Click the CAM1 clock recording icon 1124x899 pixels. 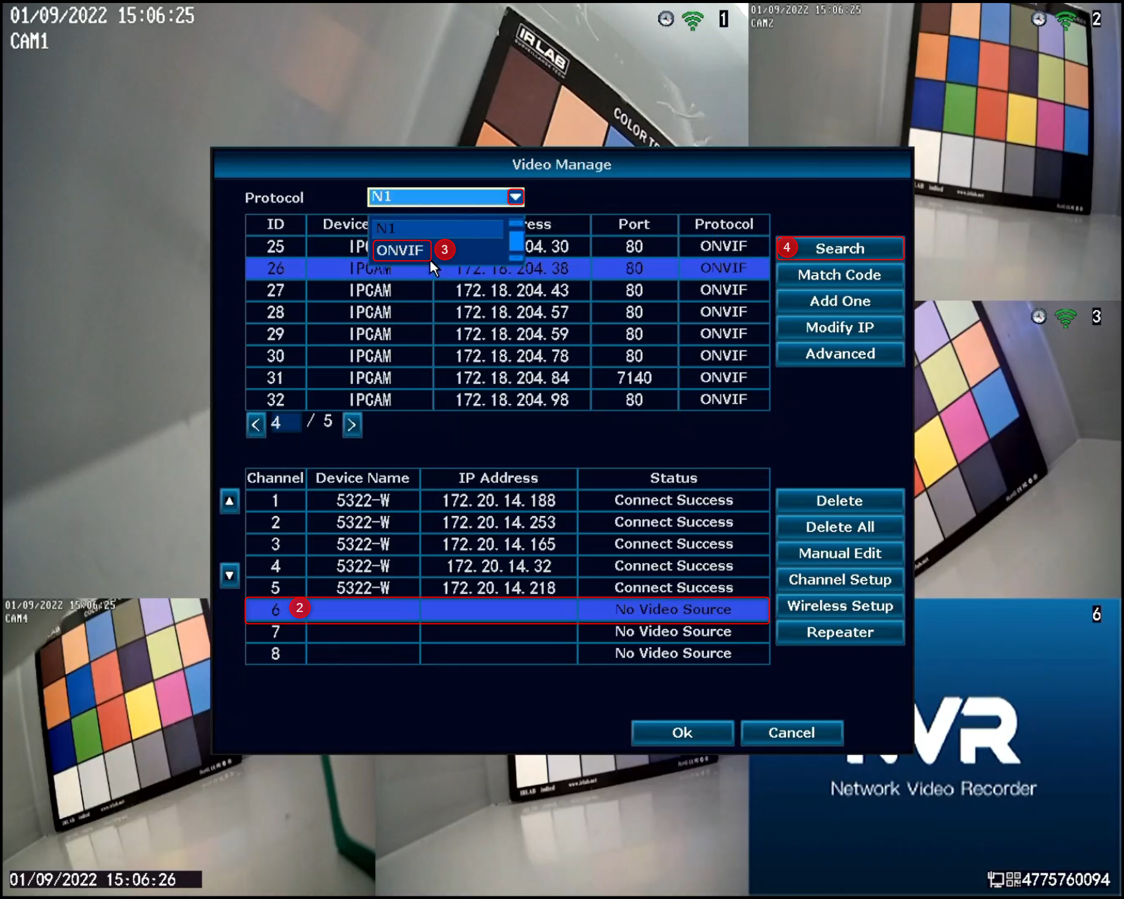coord(665,19)
